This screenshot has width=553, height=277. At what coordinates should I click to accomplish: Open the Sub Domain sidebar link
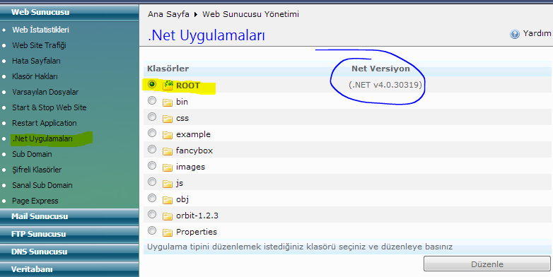(x=32, y=154)
